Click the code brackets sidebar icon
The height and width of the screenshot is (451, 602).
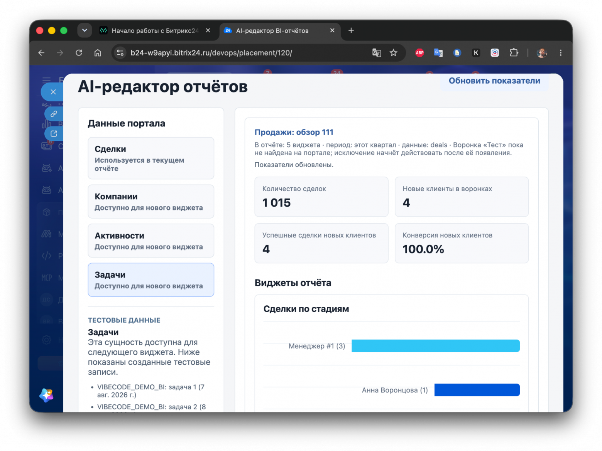[x=46, y=256]
